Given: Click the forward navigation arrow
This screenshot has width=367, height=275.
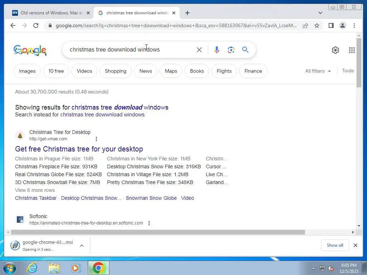Looking at the screenshot, I should pos(24,25).
